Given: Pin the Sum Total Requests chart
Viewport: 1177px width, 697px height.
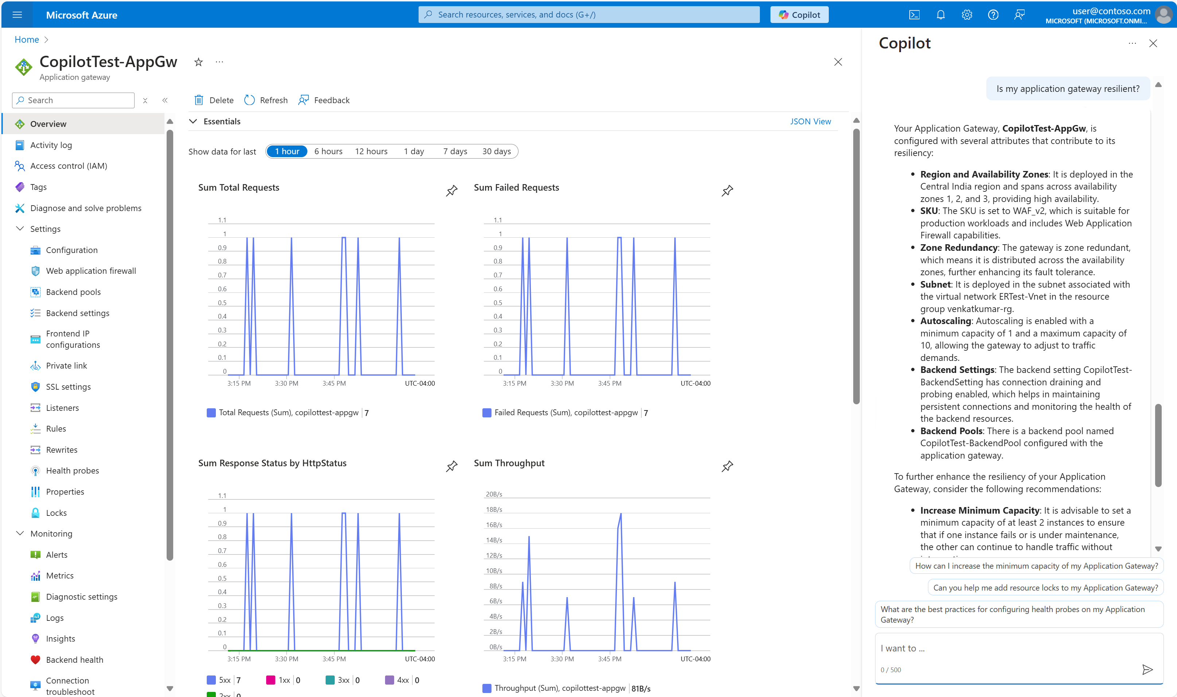Looking at the screenshot, I should pyautogui.click(x=451, y=191).
